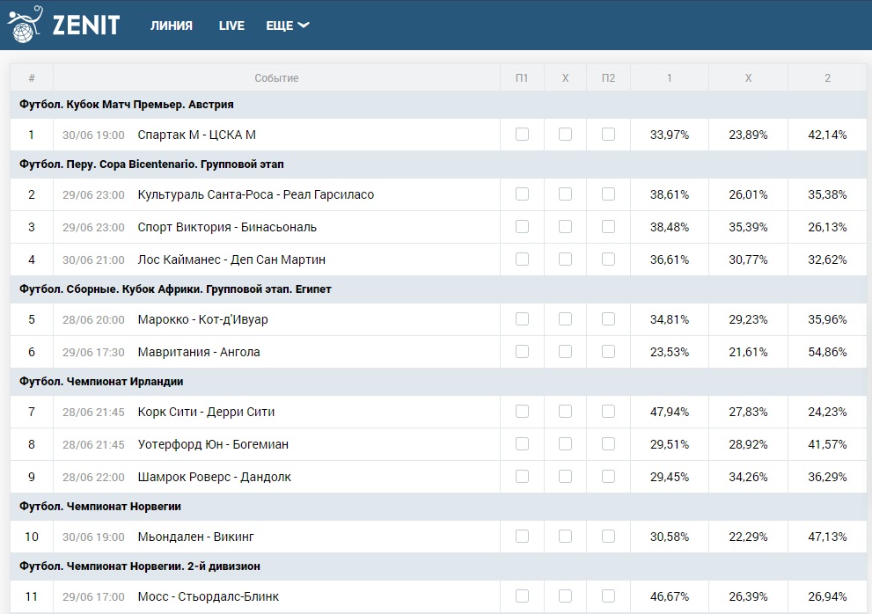
Task: Tick П2 for Шамрок Роверс - Дандолк
Action: pos(608,477)
